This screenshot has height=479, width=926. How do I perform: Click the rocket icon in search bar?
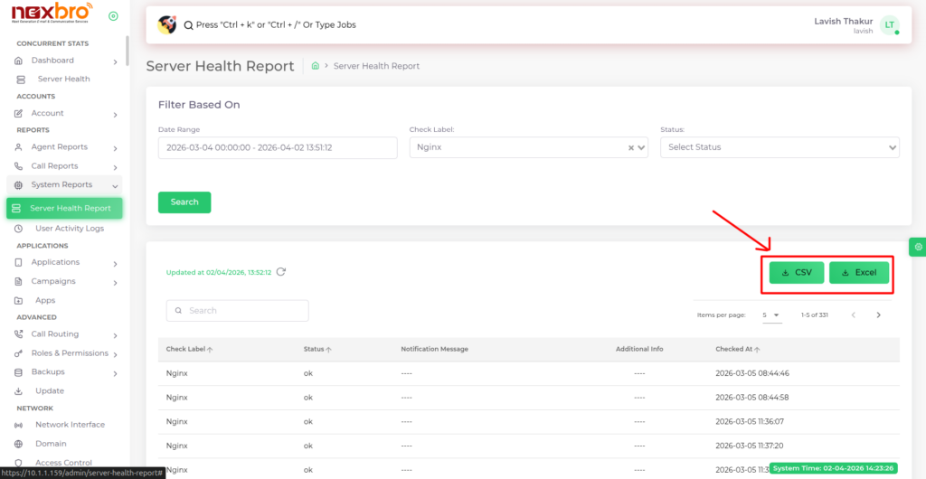166,24
